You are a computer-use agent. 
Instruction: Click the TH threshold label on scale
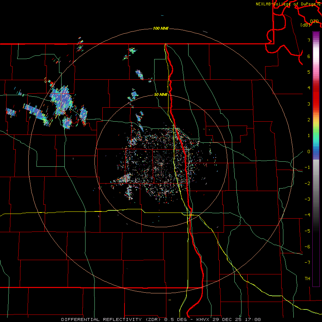tap(307, 279)
